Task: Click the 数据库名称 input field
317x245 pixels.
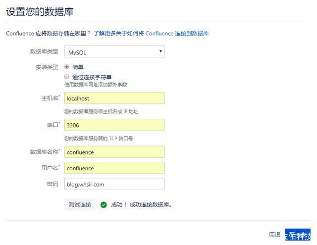Action: pos(114,152)
